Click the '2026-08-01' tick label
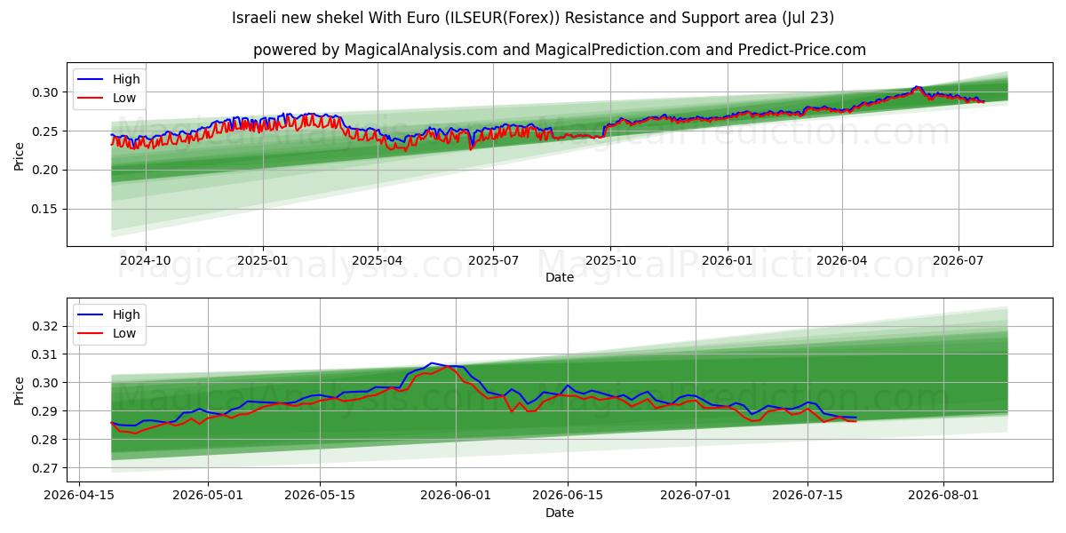 (943, 496)
